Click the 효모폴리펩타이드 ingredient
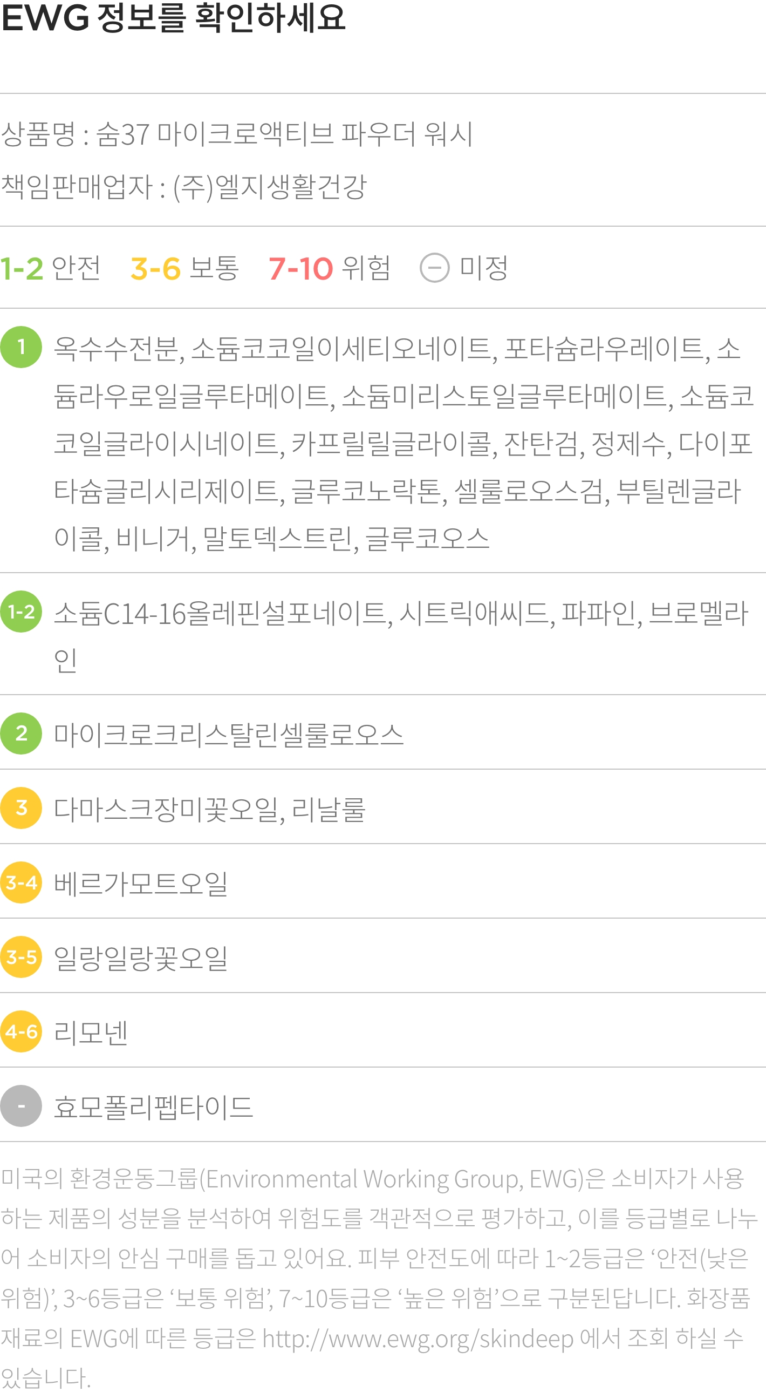This screenshot has height=1399, width=766. pos(154,1106)
